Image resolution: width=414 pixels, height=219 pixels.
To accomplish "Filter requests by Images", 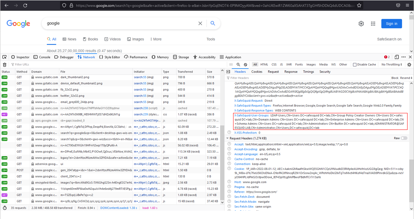I will [311, 65].
